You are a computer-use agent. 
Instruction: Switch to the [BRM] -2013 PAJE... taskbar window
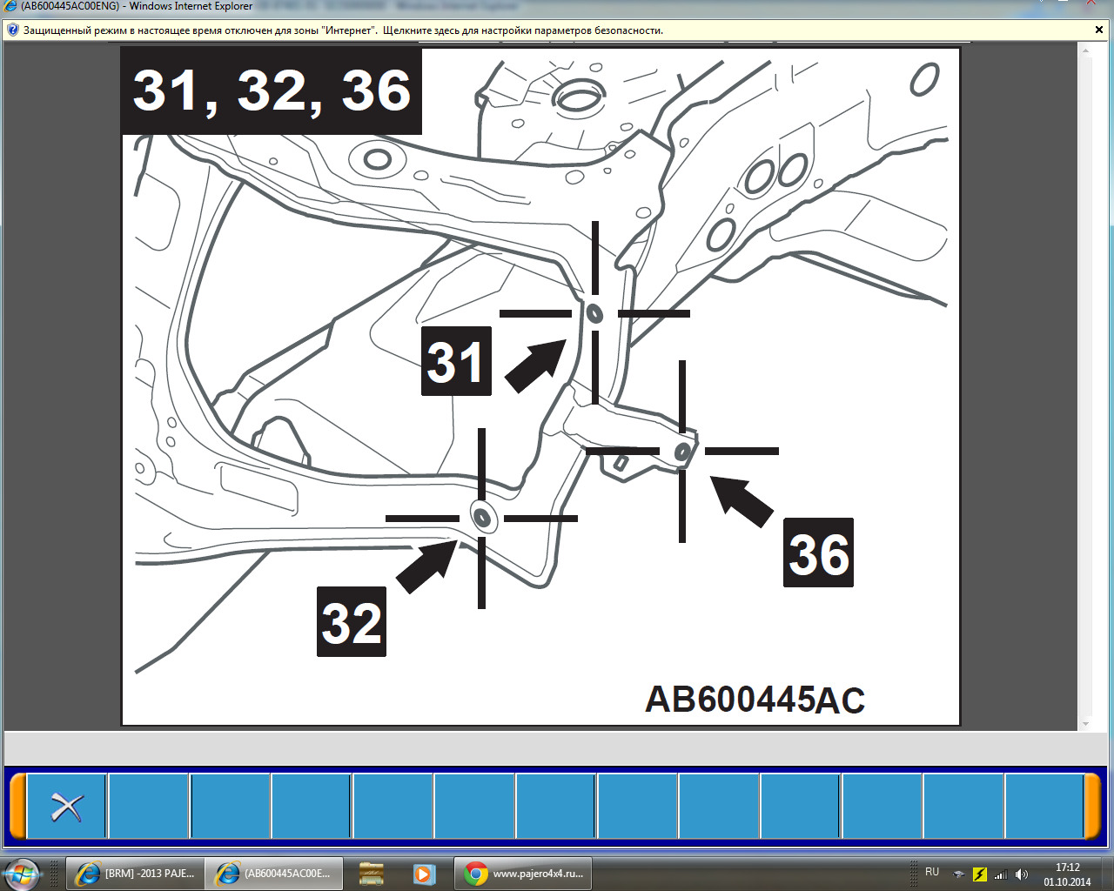[135, 874]
